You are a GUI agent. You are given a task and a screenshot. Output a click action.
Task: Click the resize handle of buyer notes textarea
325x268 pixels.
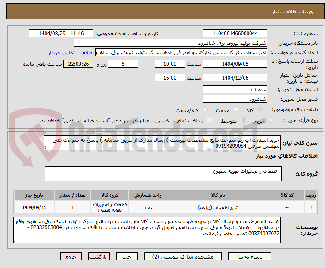coord(15,241)
